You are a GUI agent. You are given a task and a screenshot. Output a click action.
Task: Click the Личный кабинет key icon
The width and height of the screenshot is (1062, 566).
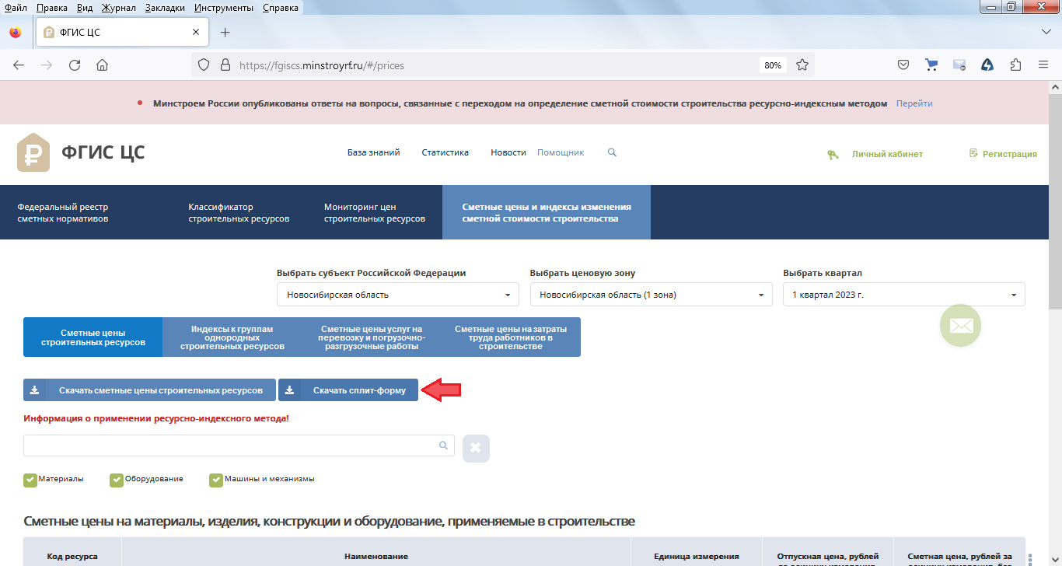833,154
